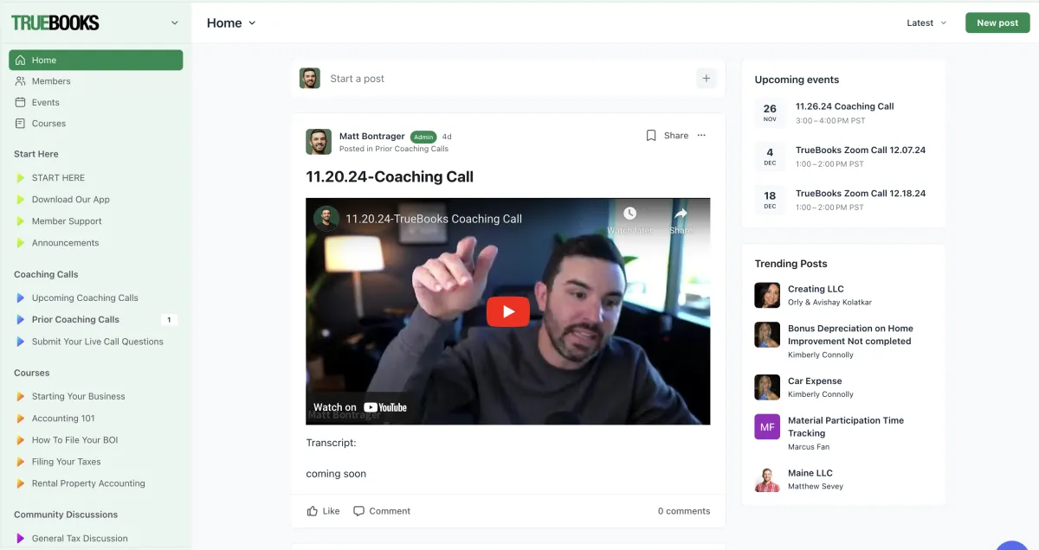The height and width of the screenshot is (550, 1039).
Task: Click the Members people icon
Action: click(21, 81)
